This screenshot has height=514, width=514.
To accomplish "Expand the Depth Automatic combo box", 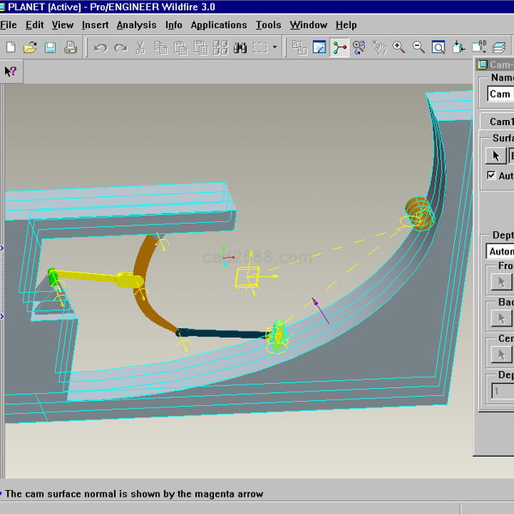I will click(499, 251).
